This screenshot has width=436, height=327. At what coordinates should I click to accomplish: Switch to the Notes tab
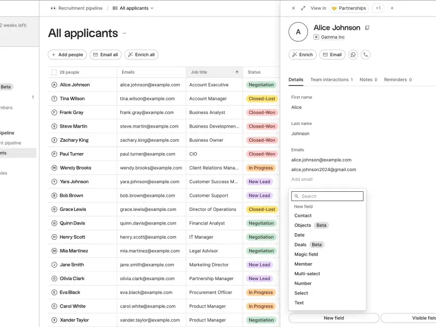pyautogui.click(x=368, y=80)
